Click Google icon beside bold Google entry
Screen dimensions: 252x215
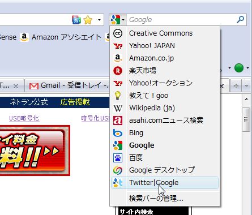click(x=118, y=145)
